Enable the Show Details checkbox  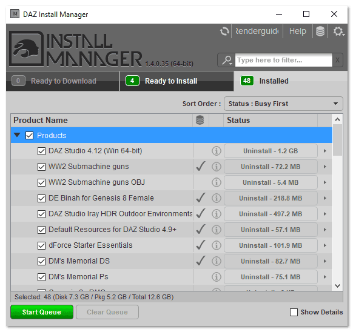[294, 312]
